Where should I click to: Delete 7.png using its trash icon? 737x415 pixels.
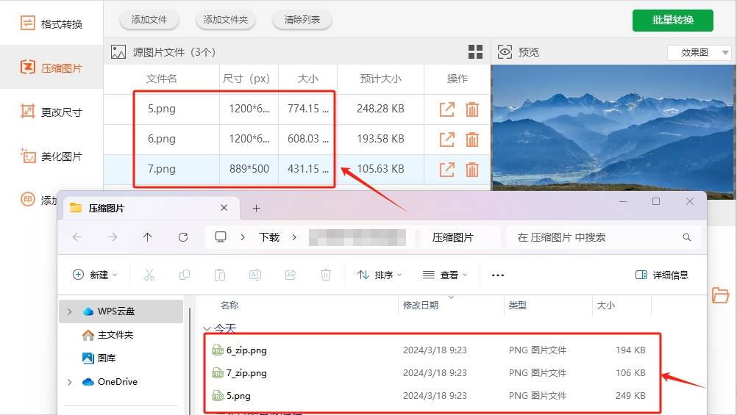472,169
